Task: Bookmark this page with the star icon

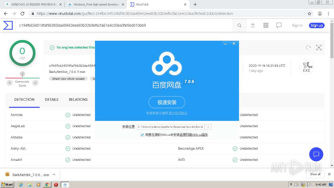Action: coord(309,14)
